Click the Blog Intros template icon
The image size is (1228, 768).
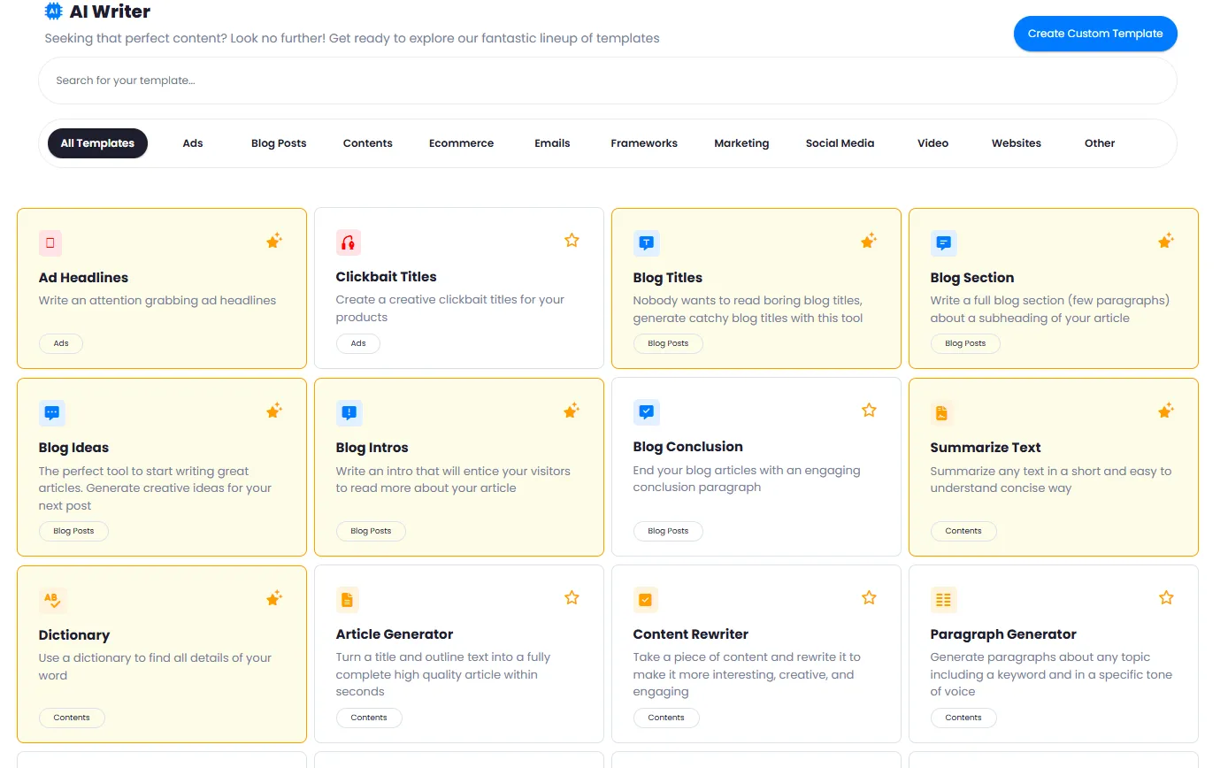pyautogui.click(x=349, y=413)
